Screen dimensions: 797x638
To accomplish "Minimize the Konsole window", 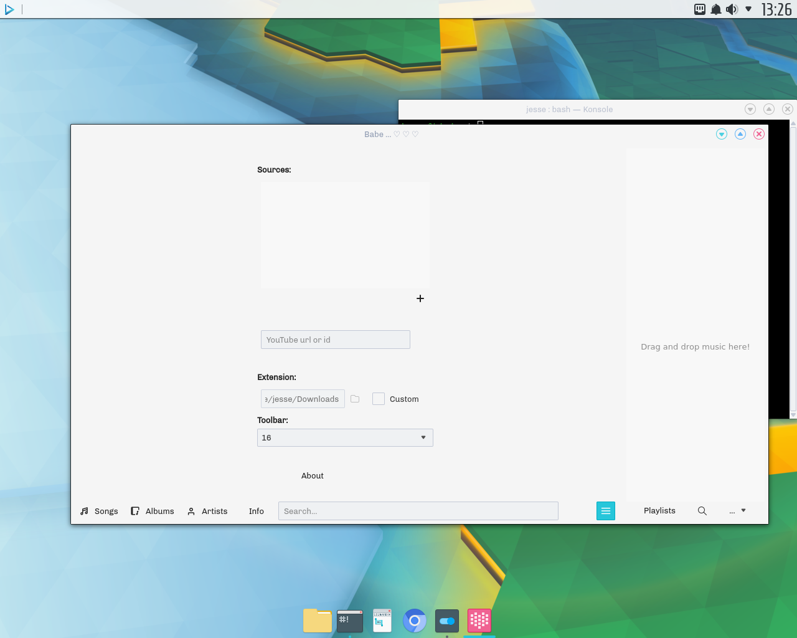I will 750,109.
